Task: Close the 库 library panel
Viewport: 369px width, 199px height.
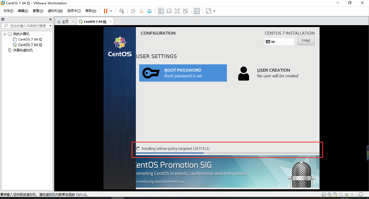Action: [50, 19]
